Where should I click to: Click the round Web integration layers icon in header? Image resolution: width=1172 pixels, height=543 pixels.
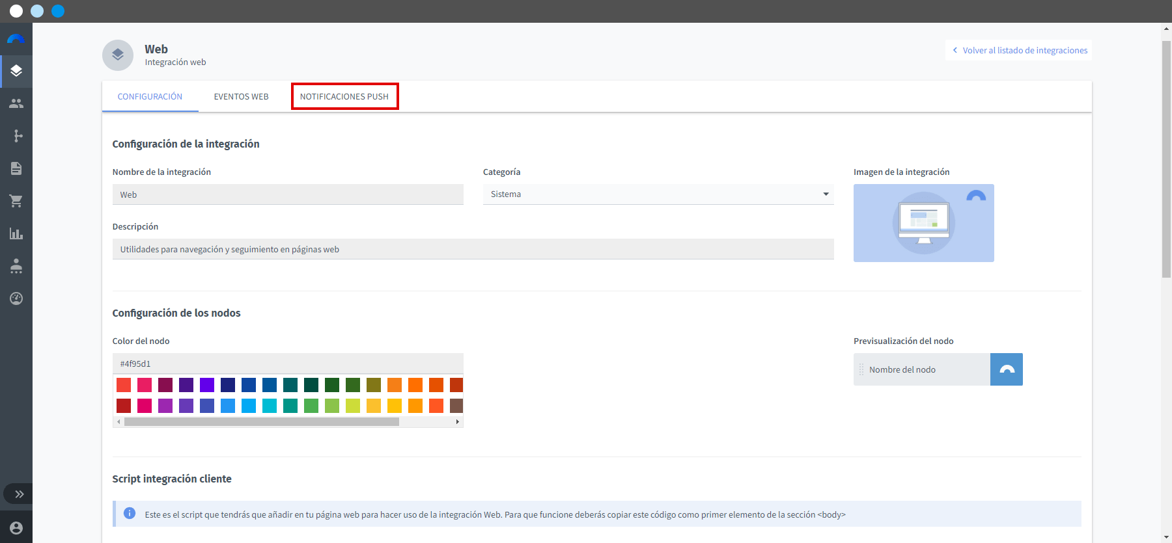coord(118,55)
